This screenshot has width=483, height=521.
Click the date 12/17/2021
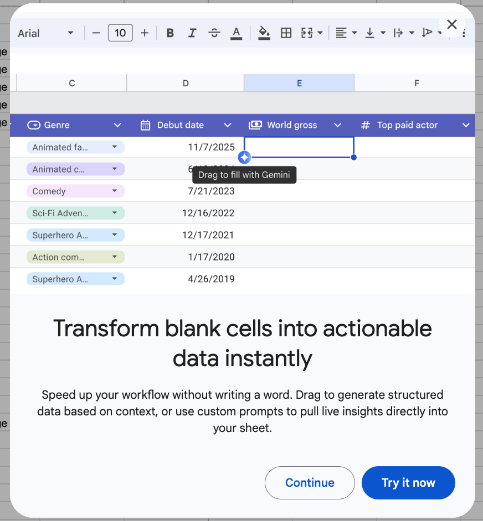pyautogui.click(x=208, y=235)
